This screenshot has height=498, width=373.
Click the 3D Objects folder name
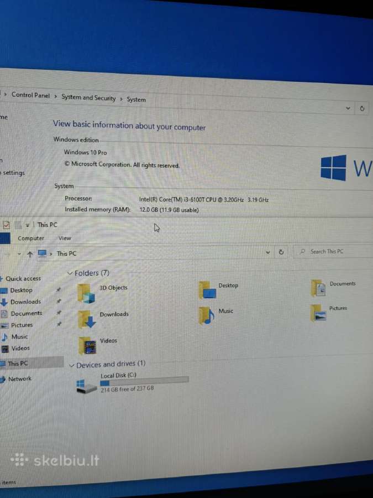[113, 288]
